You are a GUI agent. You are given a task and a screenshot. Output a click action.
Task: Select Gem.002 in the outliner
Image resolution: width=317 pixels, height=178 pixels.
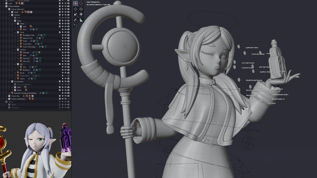[x=26, y=61]
